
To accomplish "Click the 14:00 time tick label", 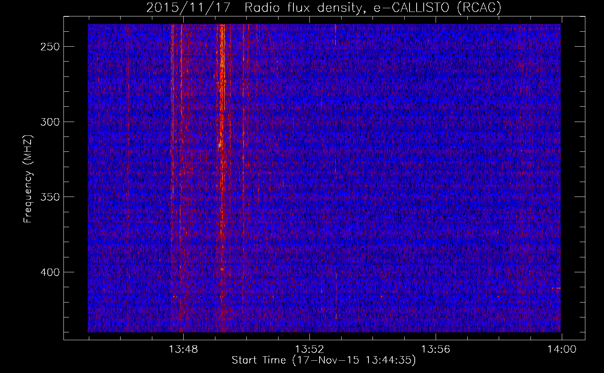I will (x=562, y=350).
